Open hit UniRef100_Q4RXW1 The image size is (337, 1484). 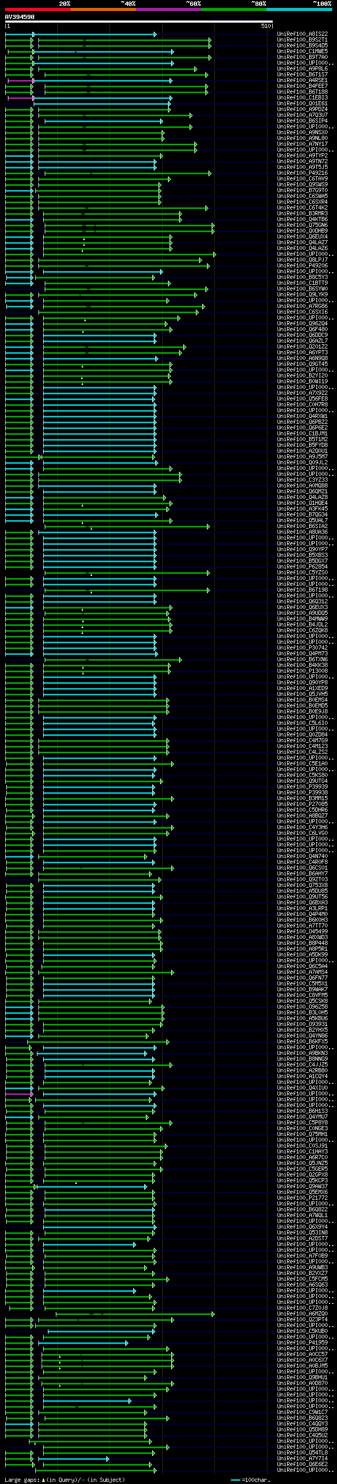pos(302,416)
